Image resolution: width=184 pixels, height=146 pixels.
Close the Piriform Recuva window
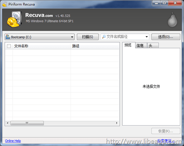coord(175,3)
